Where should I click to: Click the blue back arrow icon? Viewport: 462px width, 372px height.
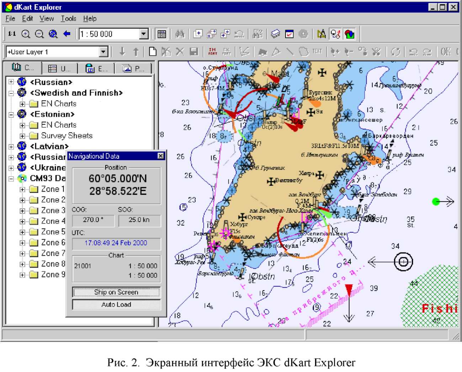[x=67, y=34]
